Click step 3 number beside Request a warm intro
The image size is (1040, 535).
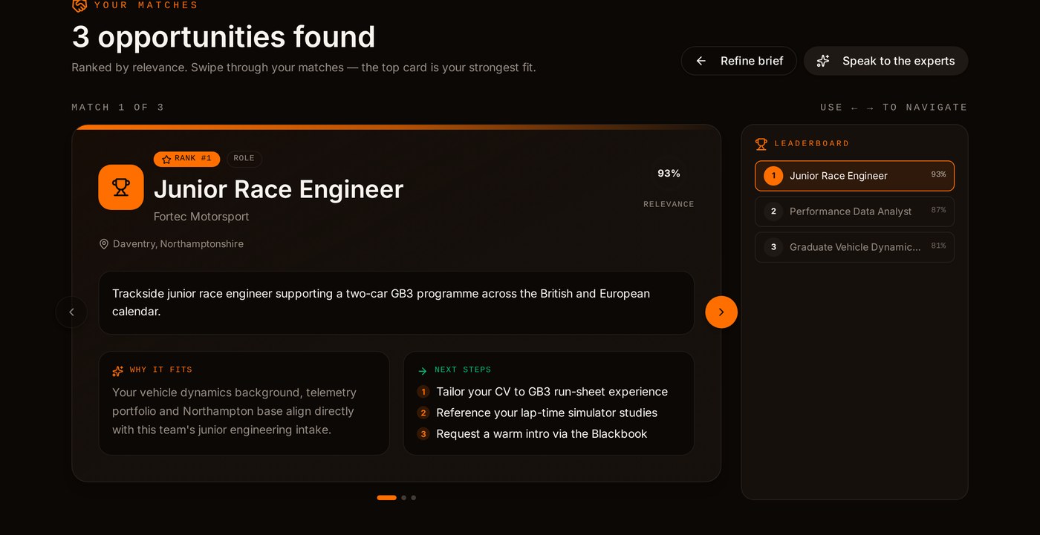tap(423, 434)
